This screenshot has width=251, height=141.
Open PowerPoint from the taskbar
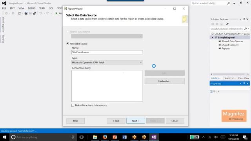point(115,137)
